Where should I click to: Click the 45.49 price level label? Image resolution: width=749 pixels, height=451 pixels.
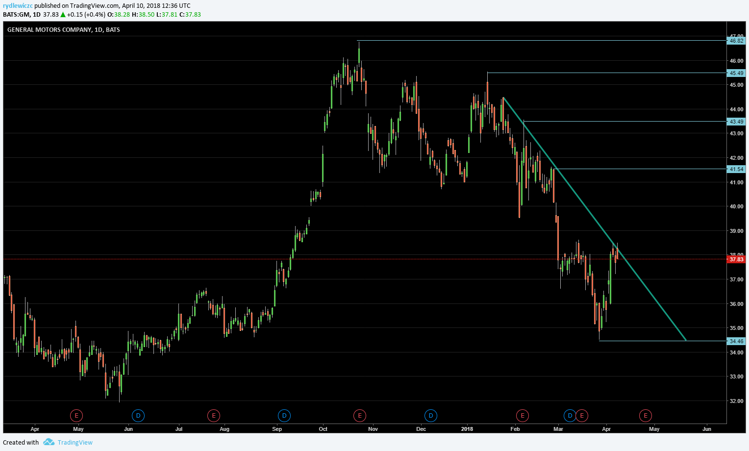click(736, 73)
